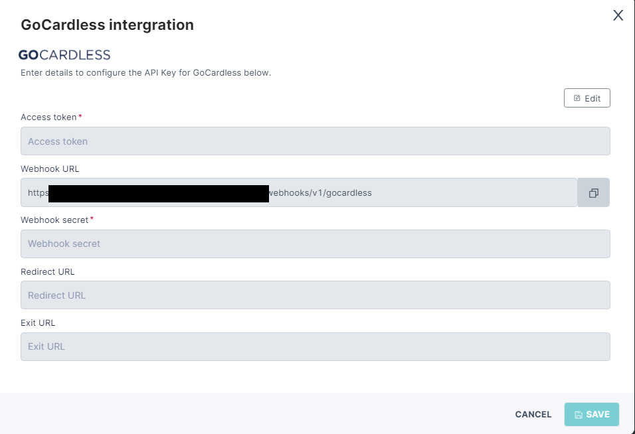Viewport: 635px width, 434px height.
Task: Focus the Webhook secret field
Action: [316, 244]
